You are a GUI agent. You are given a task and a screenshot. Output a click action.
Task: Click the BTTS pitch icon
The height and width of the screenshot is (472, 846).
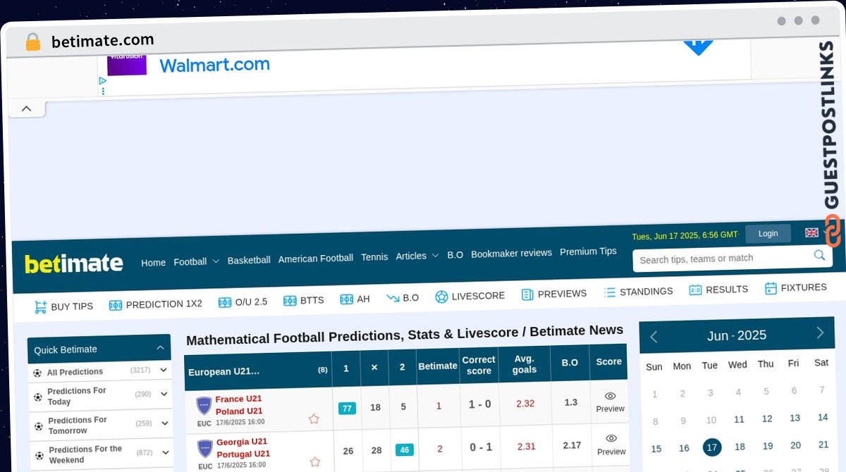[x=290, y=301]
